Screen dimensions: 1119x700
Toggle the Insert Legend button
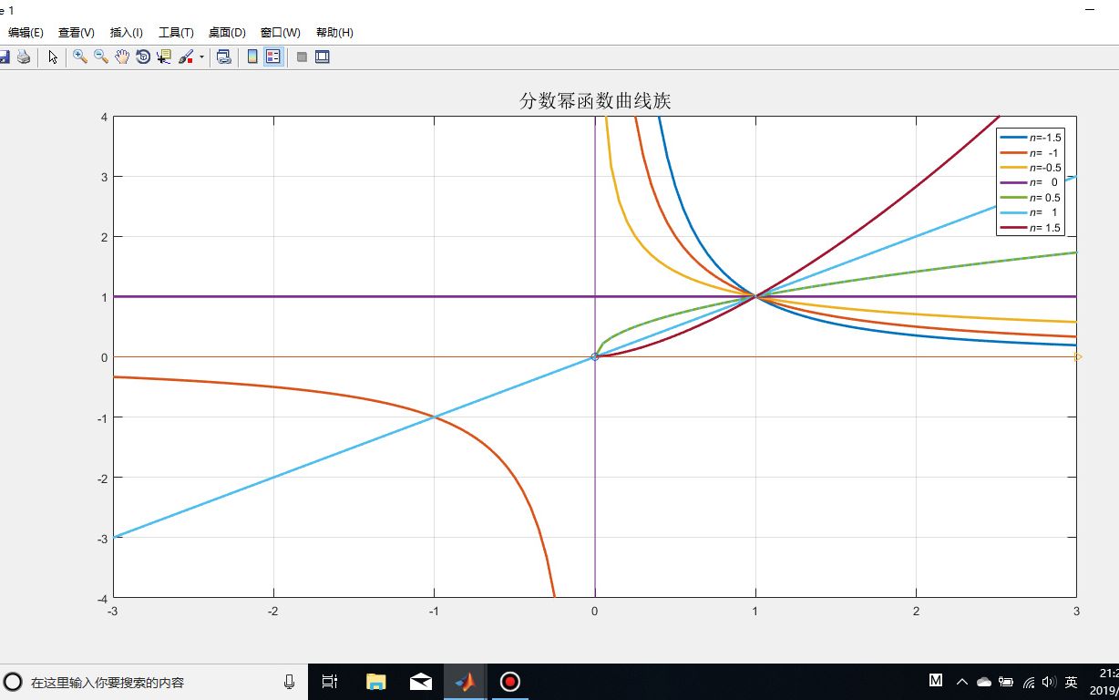click(273, 57)
